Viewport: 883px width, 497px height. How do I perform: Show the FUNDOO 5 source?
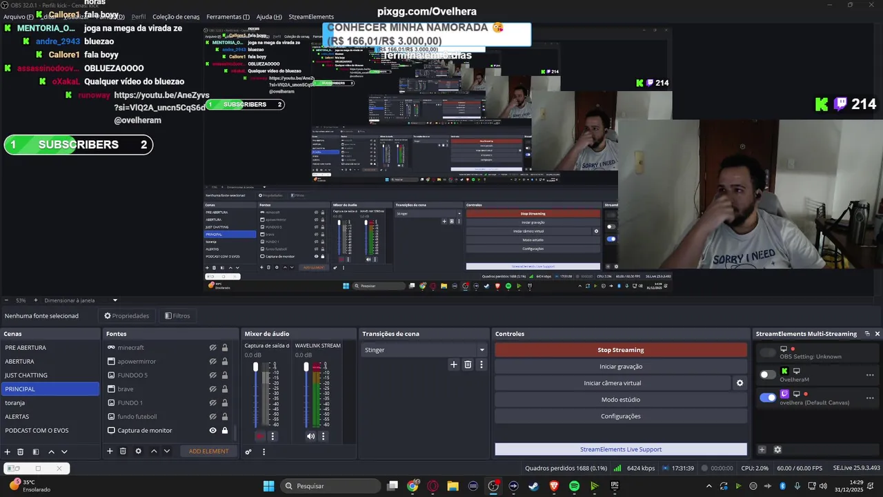coord(213,375)
